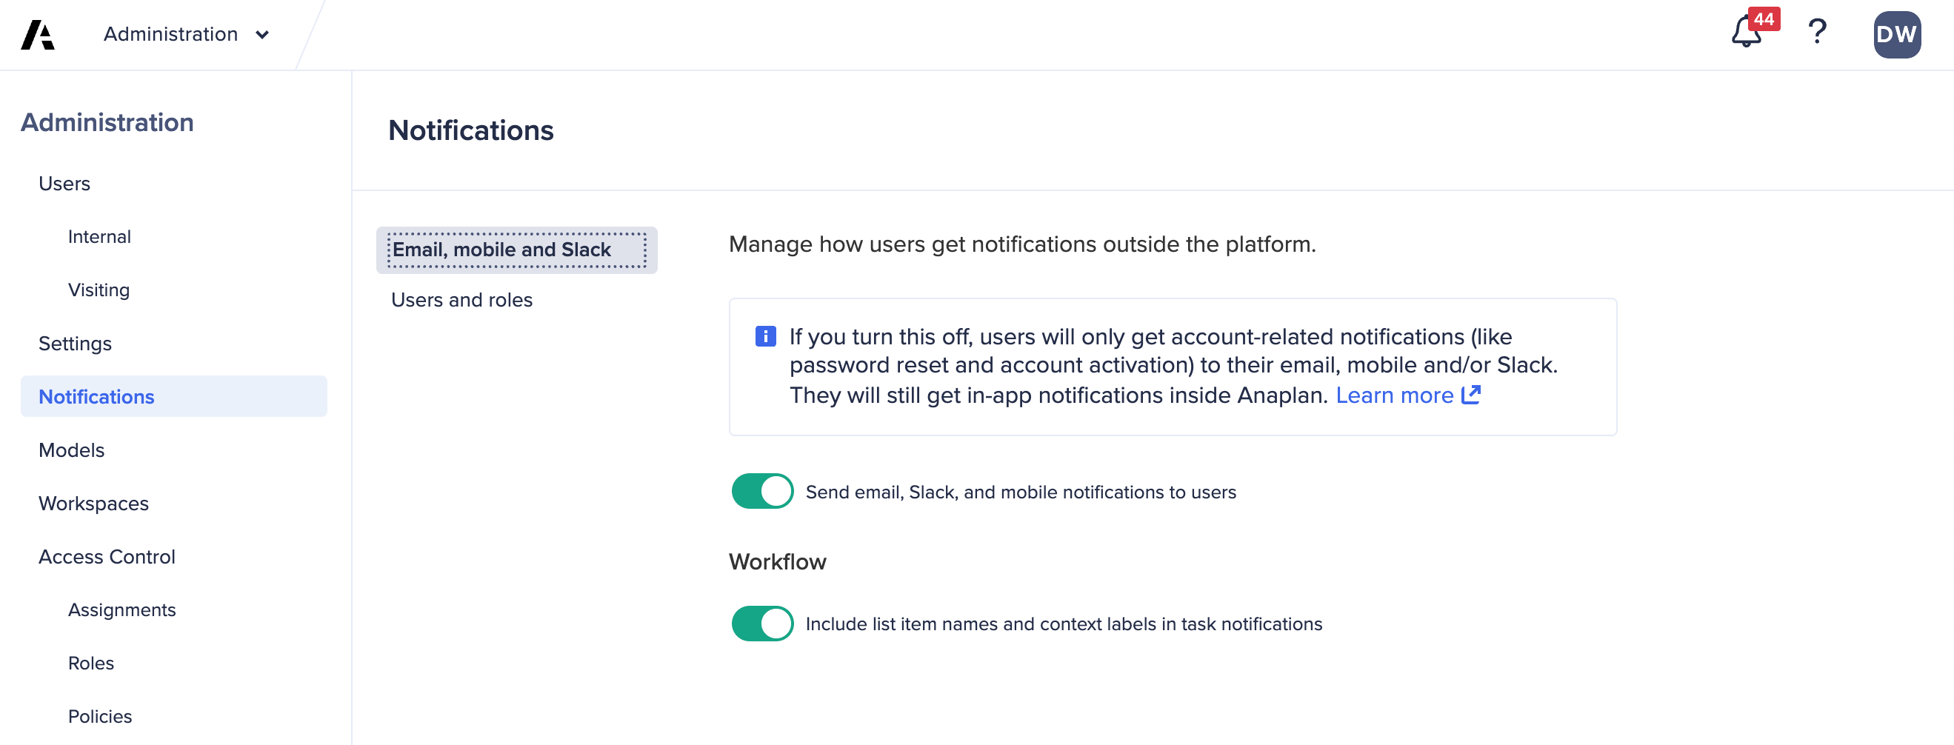Expand the Administration dropdown chevron
Image resolution: width=1954 pixels, height=745 pixels.
[262, 35]
